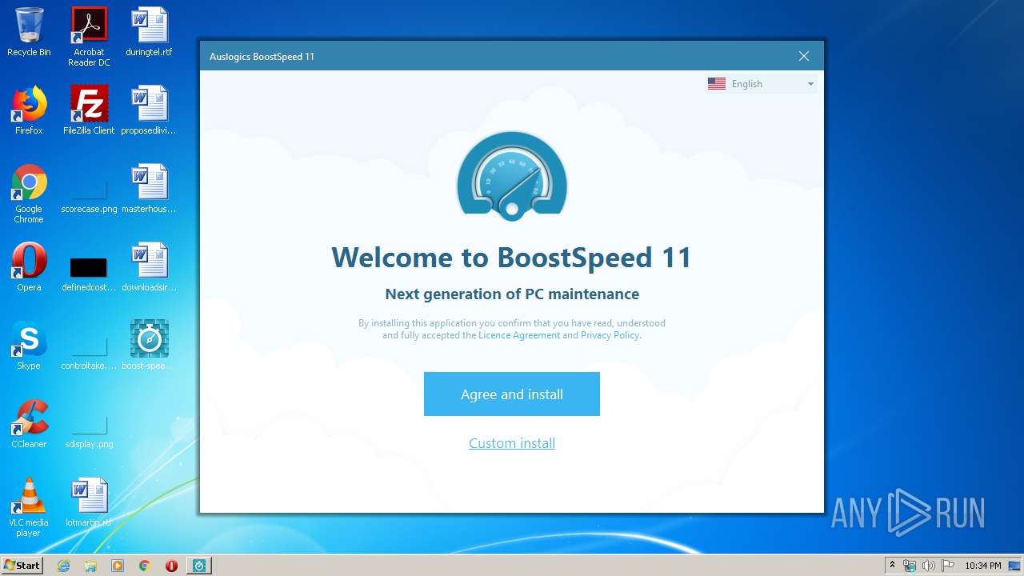Close the Auslogics BoostSpeed 11 installer
1024x576 pixels.
804,56
